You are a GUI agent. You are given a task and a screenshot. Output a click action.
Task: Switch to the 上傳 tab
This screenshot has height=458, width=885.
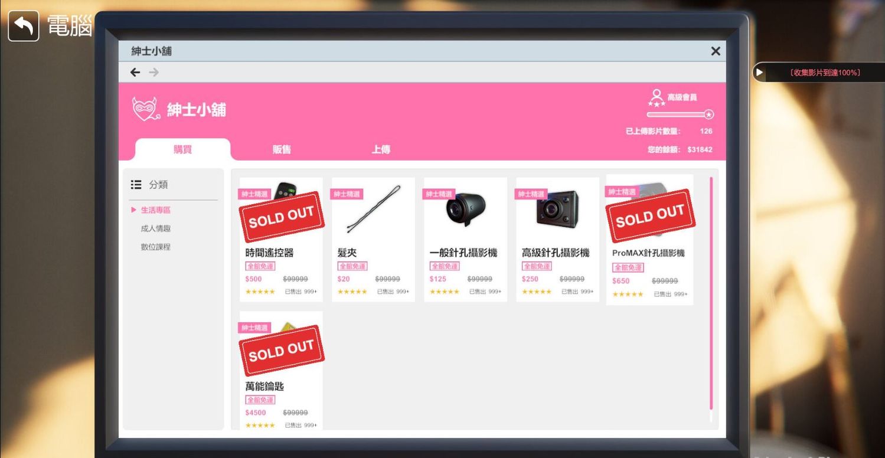point(381,149)
